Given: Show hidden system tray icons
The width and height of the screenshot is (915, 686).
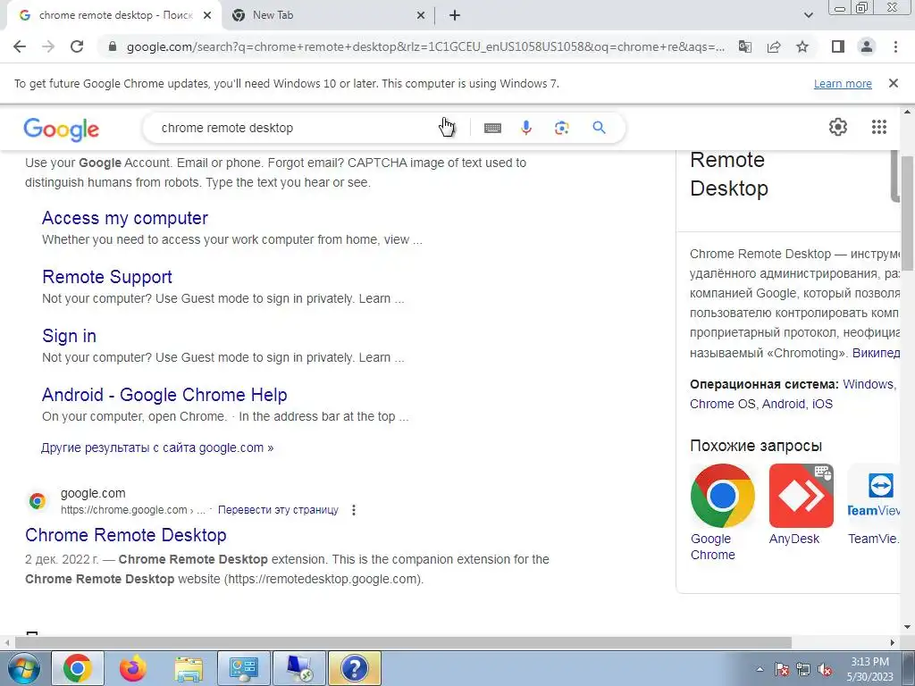Looking at the screenshot, I should click(760, 669).
